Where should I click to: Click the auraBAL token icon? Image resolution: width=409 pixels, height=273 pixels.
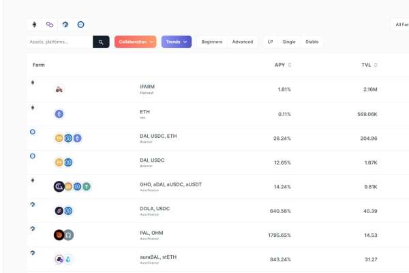(59, 259)
